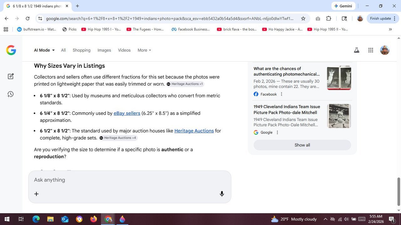Open Task View on the taskbar
401x225 pixels.
21,219
